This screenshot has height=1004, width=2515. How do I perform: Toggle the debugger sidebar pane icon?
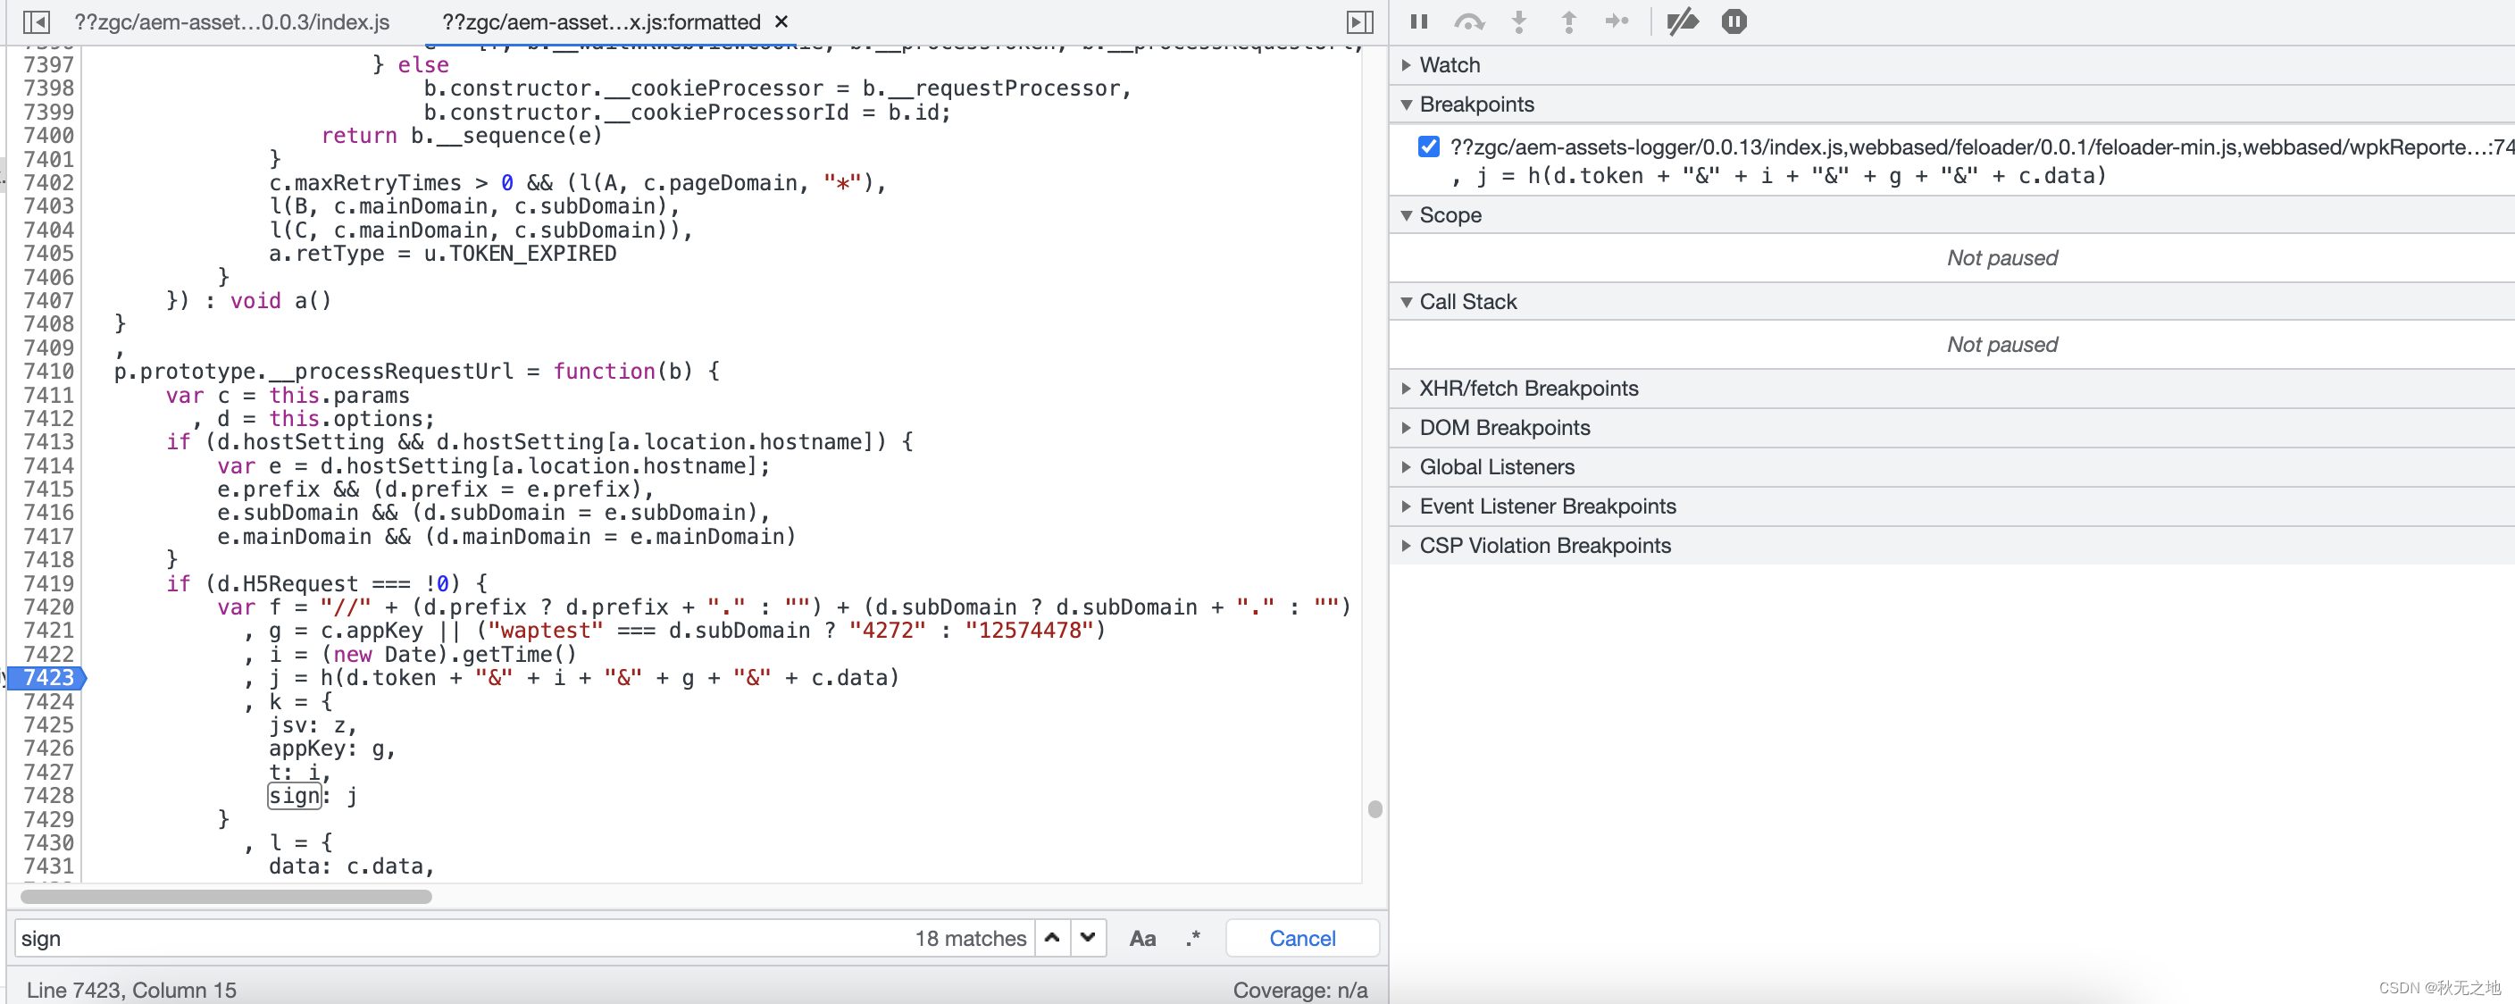pyautogui.click(x=1359, y=21)
